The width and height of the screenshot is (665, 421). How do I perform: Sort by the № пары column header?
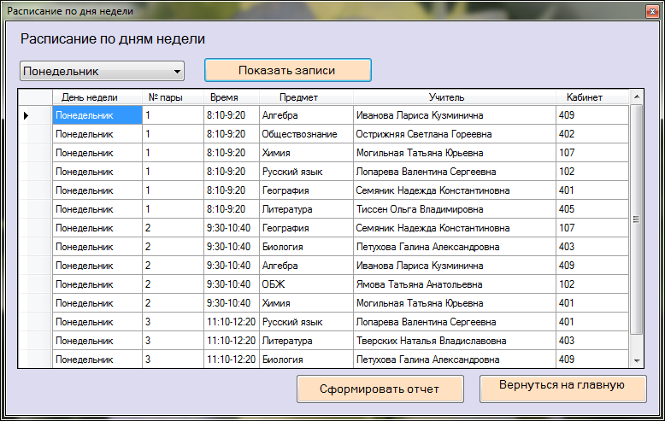click(173, 97)
